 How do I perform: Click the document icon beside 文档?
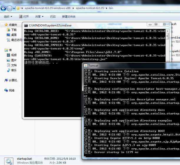pyautogui.click(x=8, y=65)
